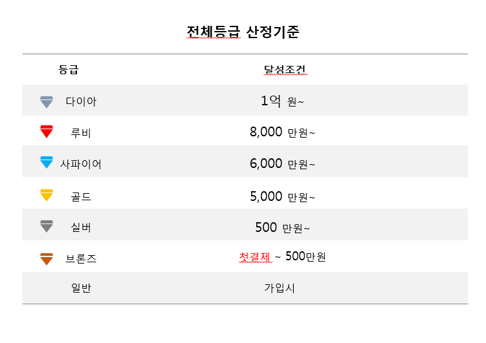Viewport: 486px width, 343px height.
Task: Click the 가입시 condition text
Action: click(x=280, y=288)
